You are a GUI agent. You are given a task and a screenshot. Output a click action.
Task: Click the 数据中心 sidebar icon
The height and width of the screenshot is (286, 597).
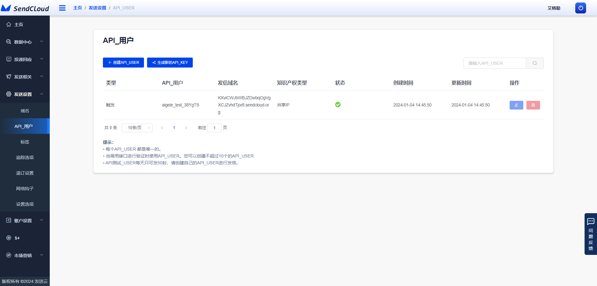(x=8, y=41)
